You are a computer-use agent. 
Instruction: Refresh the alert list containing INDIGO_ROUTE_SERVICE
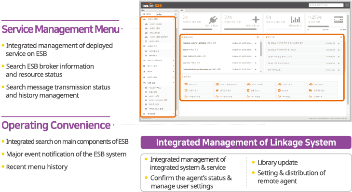point(257,37)
